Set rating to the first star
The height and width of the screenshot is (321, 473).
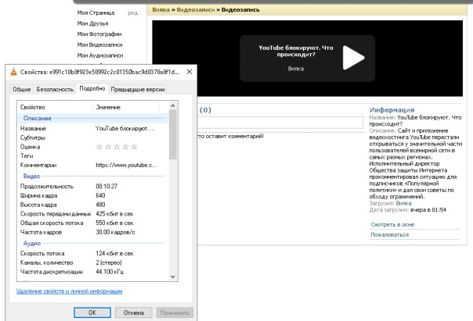tap(99, 146)
